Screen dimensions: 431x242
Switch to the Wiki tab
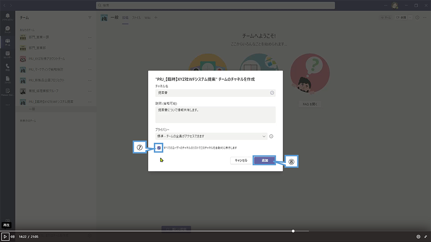(x=147, y=18)
